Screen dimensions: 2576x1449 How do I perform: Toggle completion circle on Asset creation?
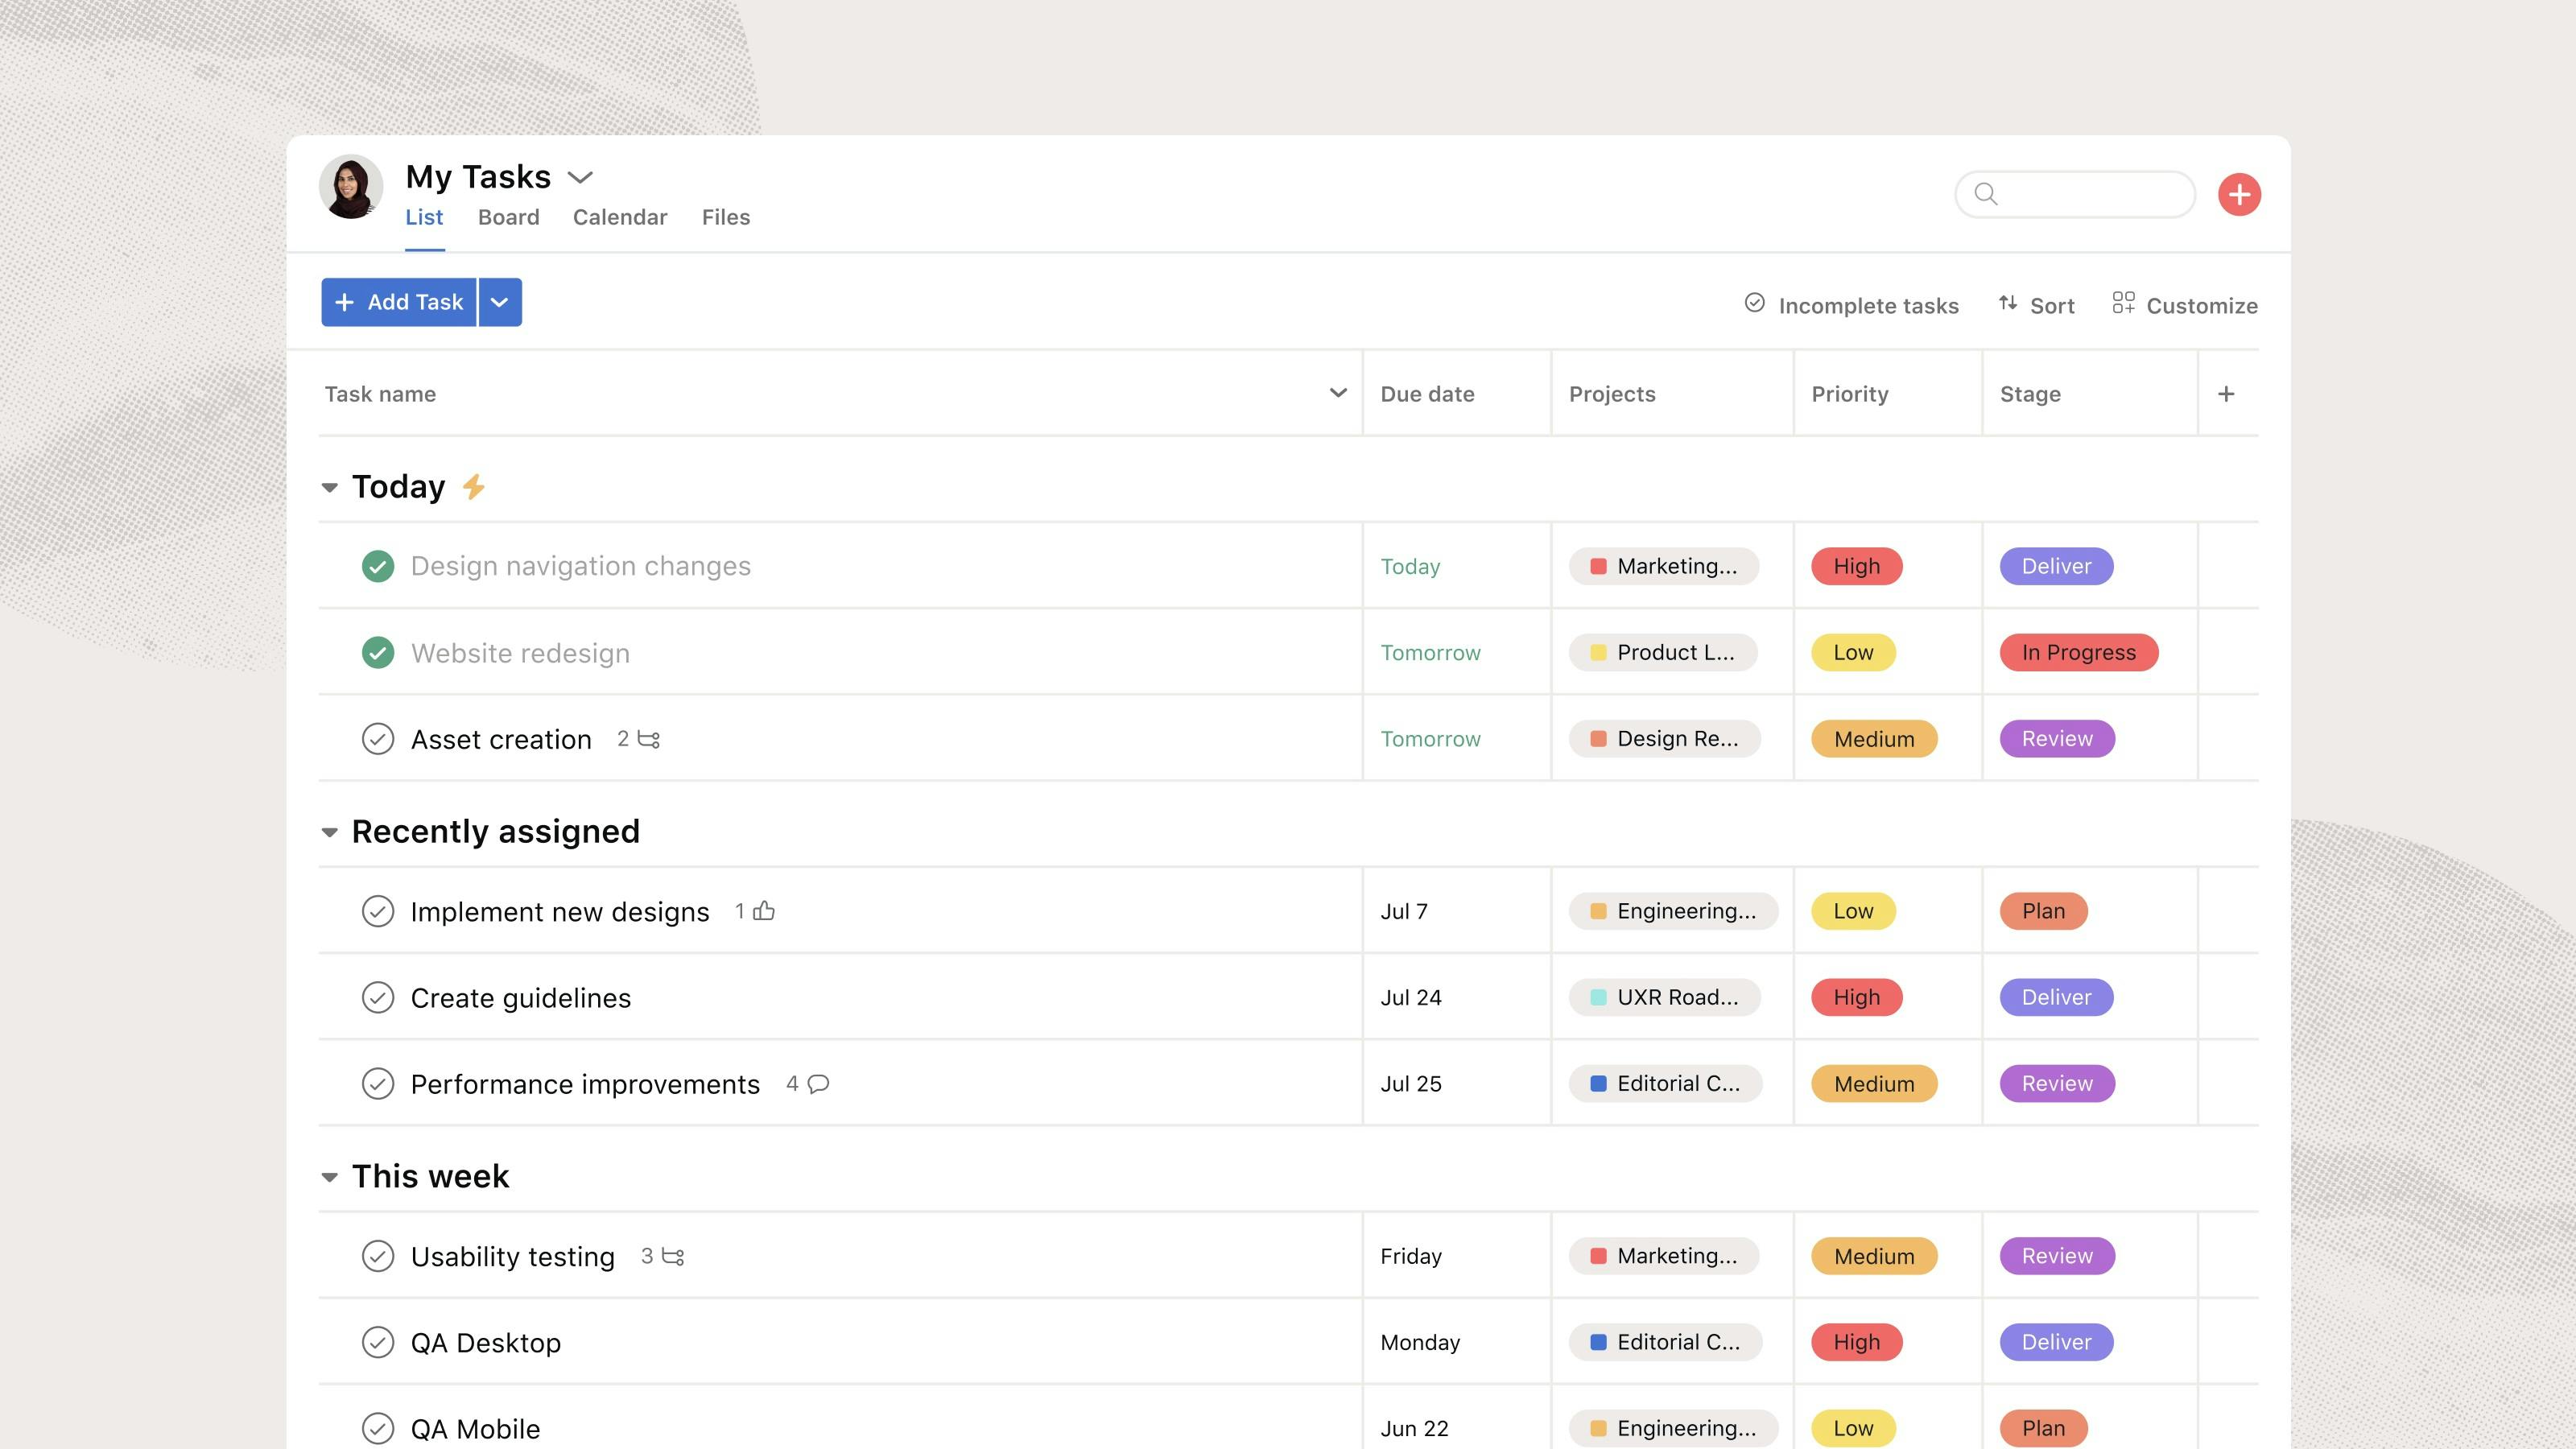click(x=378, y=737)
